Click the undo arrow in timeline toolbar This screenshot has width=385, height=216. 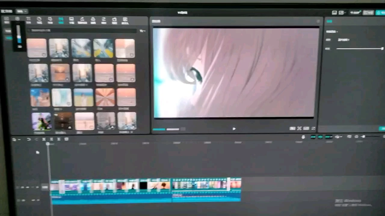click(x=29, y=139)
